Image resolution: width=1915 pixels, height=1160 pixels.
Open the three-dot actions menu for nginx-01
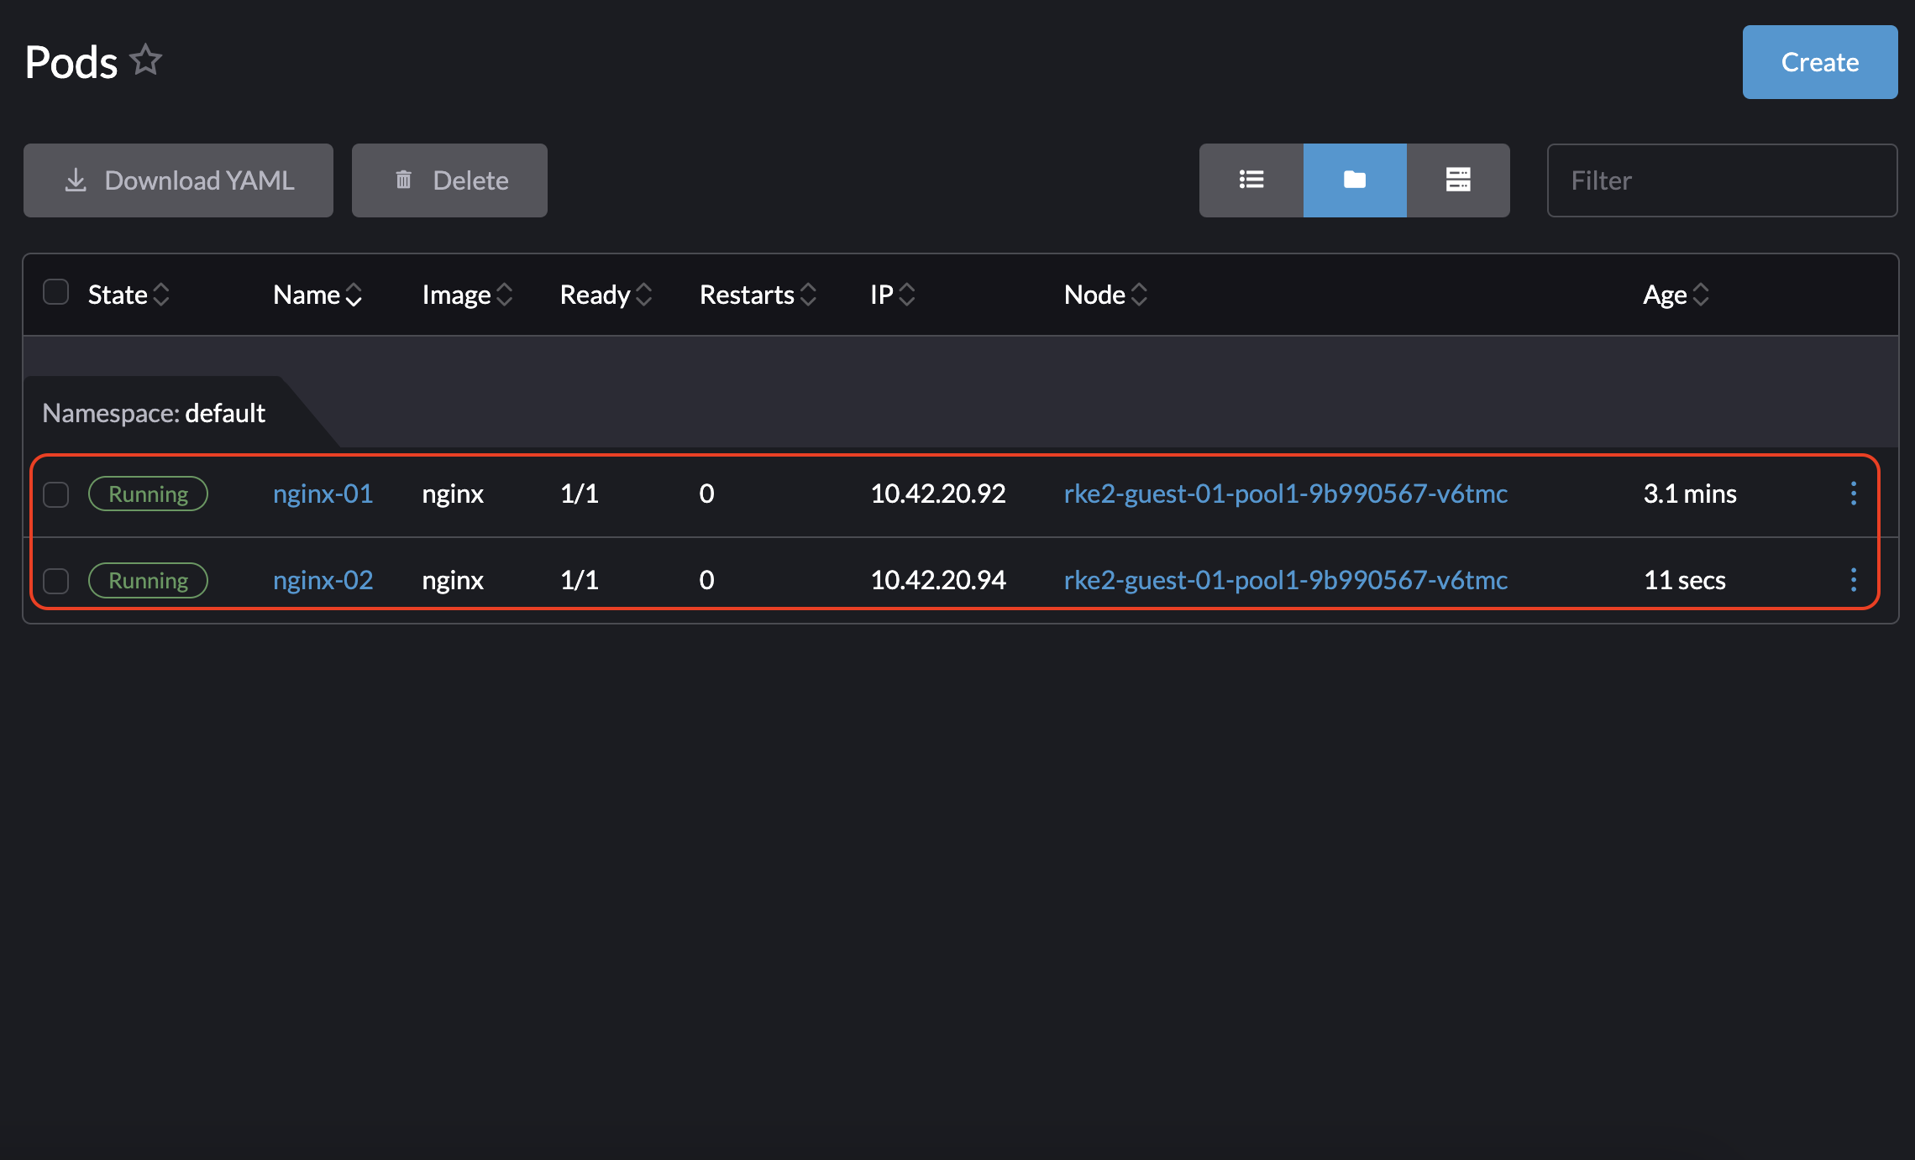1853,494
